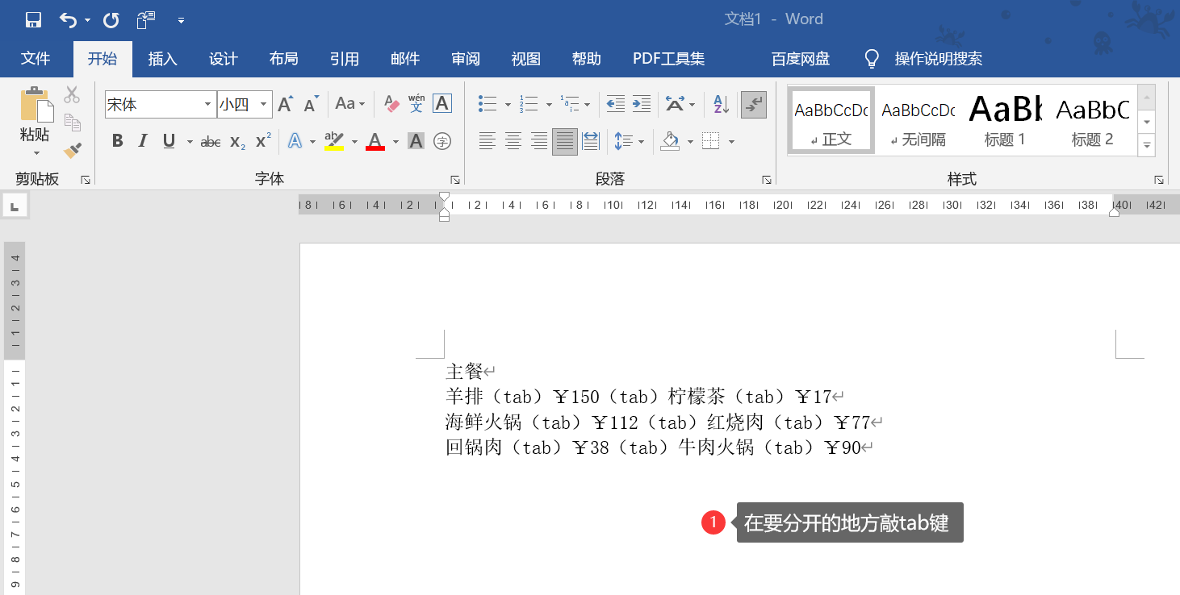Click the Cut (scissors) icon
Viewport: 1180px width, 595px height.
coord(72,95)
